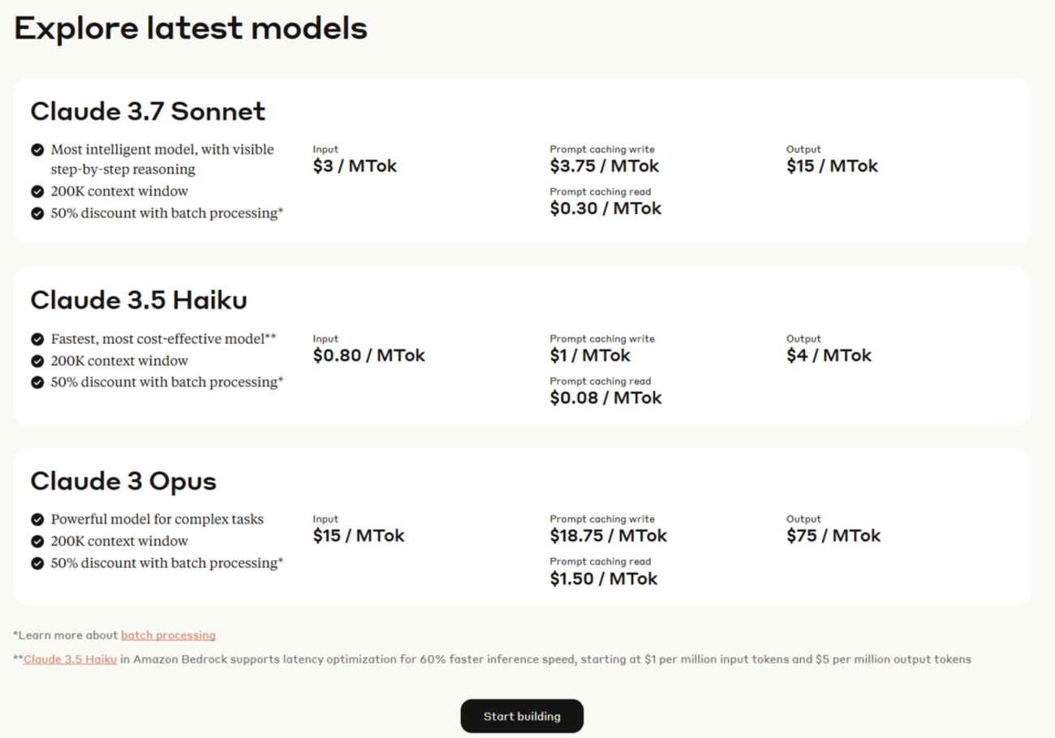
Task: Click checkmark beside Haiku's 50% batch discount
Action: (x=37, y=382)
